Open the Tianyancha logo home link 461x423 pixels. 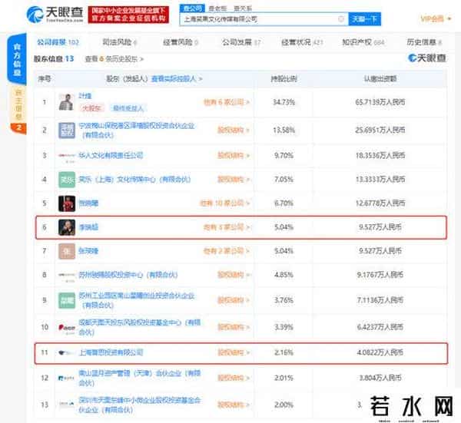coord(55,15)
